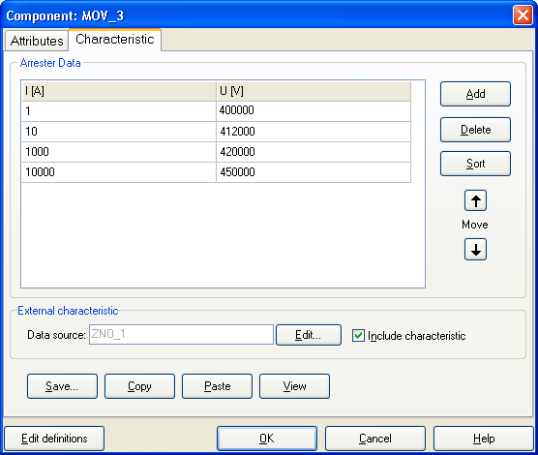Cancel the component dialog
The image size is (538, 455).
tap(375, 439)
